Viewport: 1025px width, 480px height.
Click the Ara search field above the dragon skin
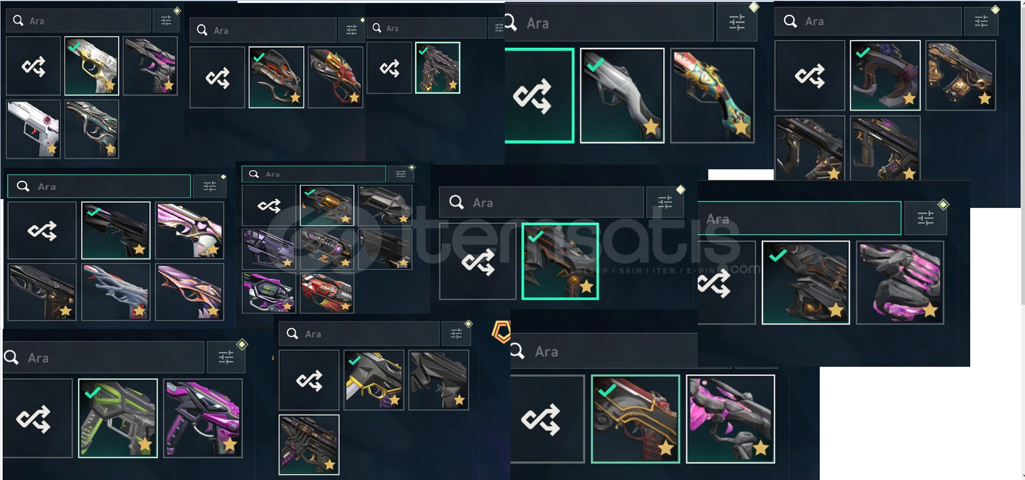tap(541, 202)
